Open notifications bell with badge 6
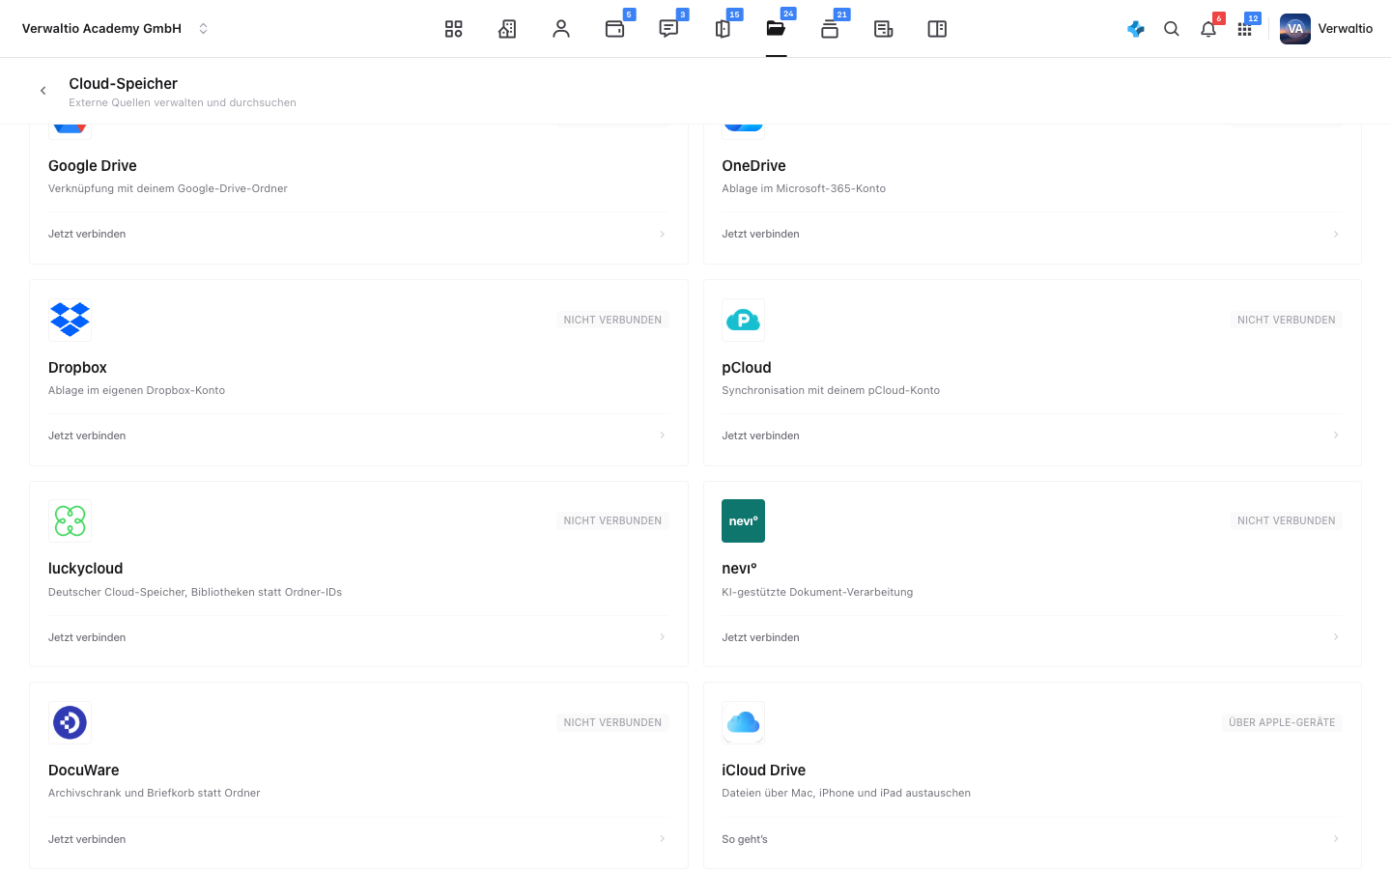This screenshot has height=869, width=1391. (1208, 29)
